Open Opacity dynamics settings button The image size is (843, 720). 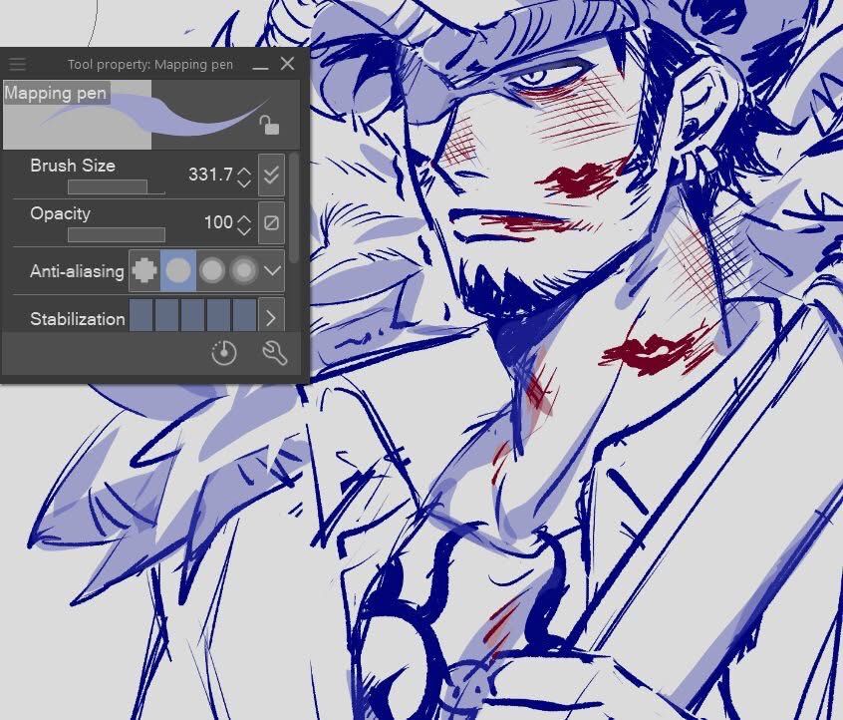click(271, 222)
